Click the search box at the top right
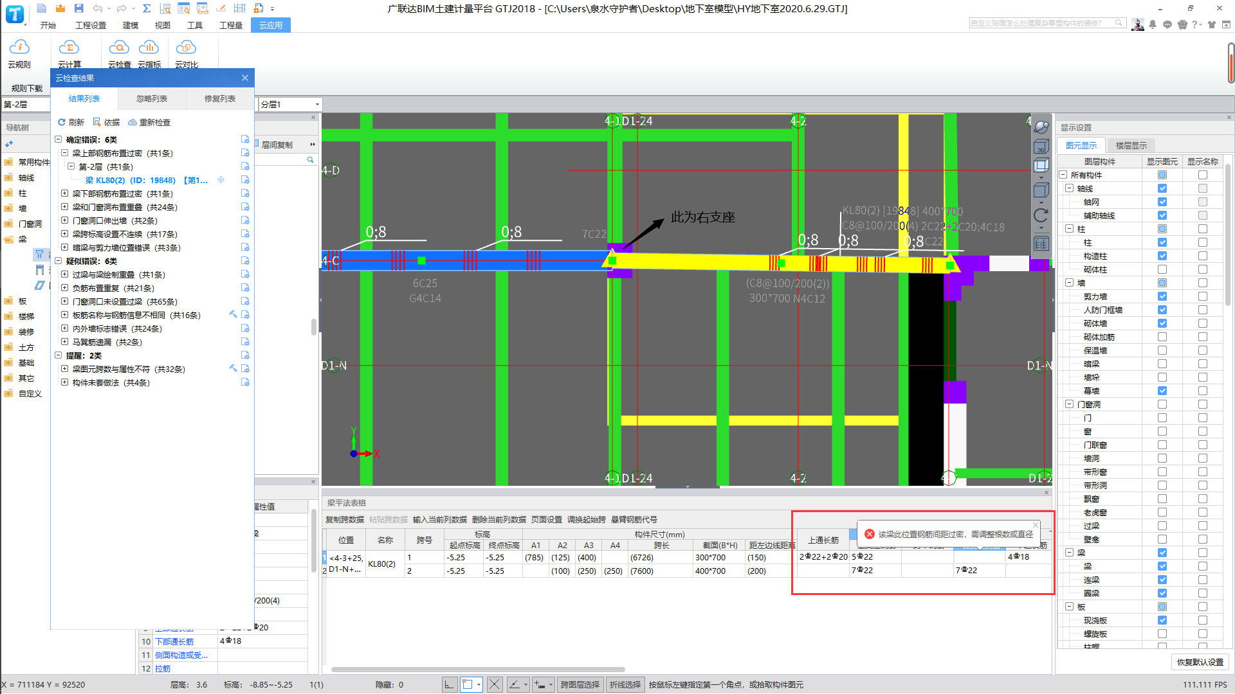The width and height of the screenshot is (1235, 694). click(1047, 23)
